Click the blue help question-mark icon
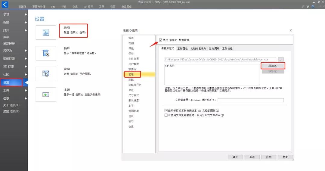 click(313, 7)
